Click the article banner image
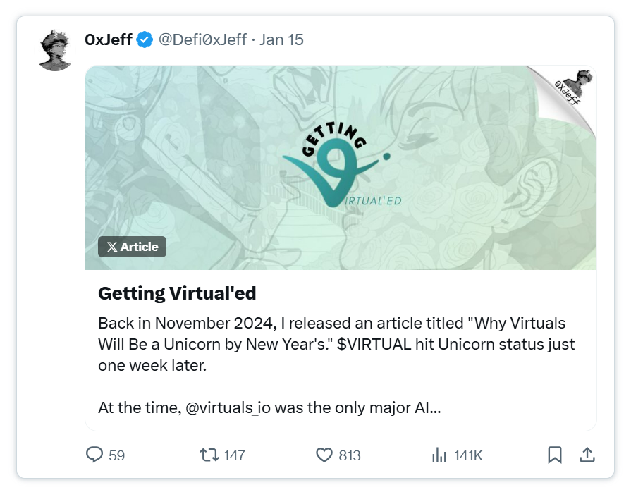Screen dimensions: 631x497 pyautogui.click(x=341, y=168)
